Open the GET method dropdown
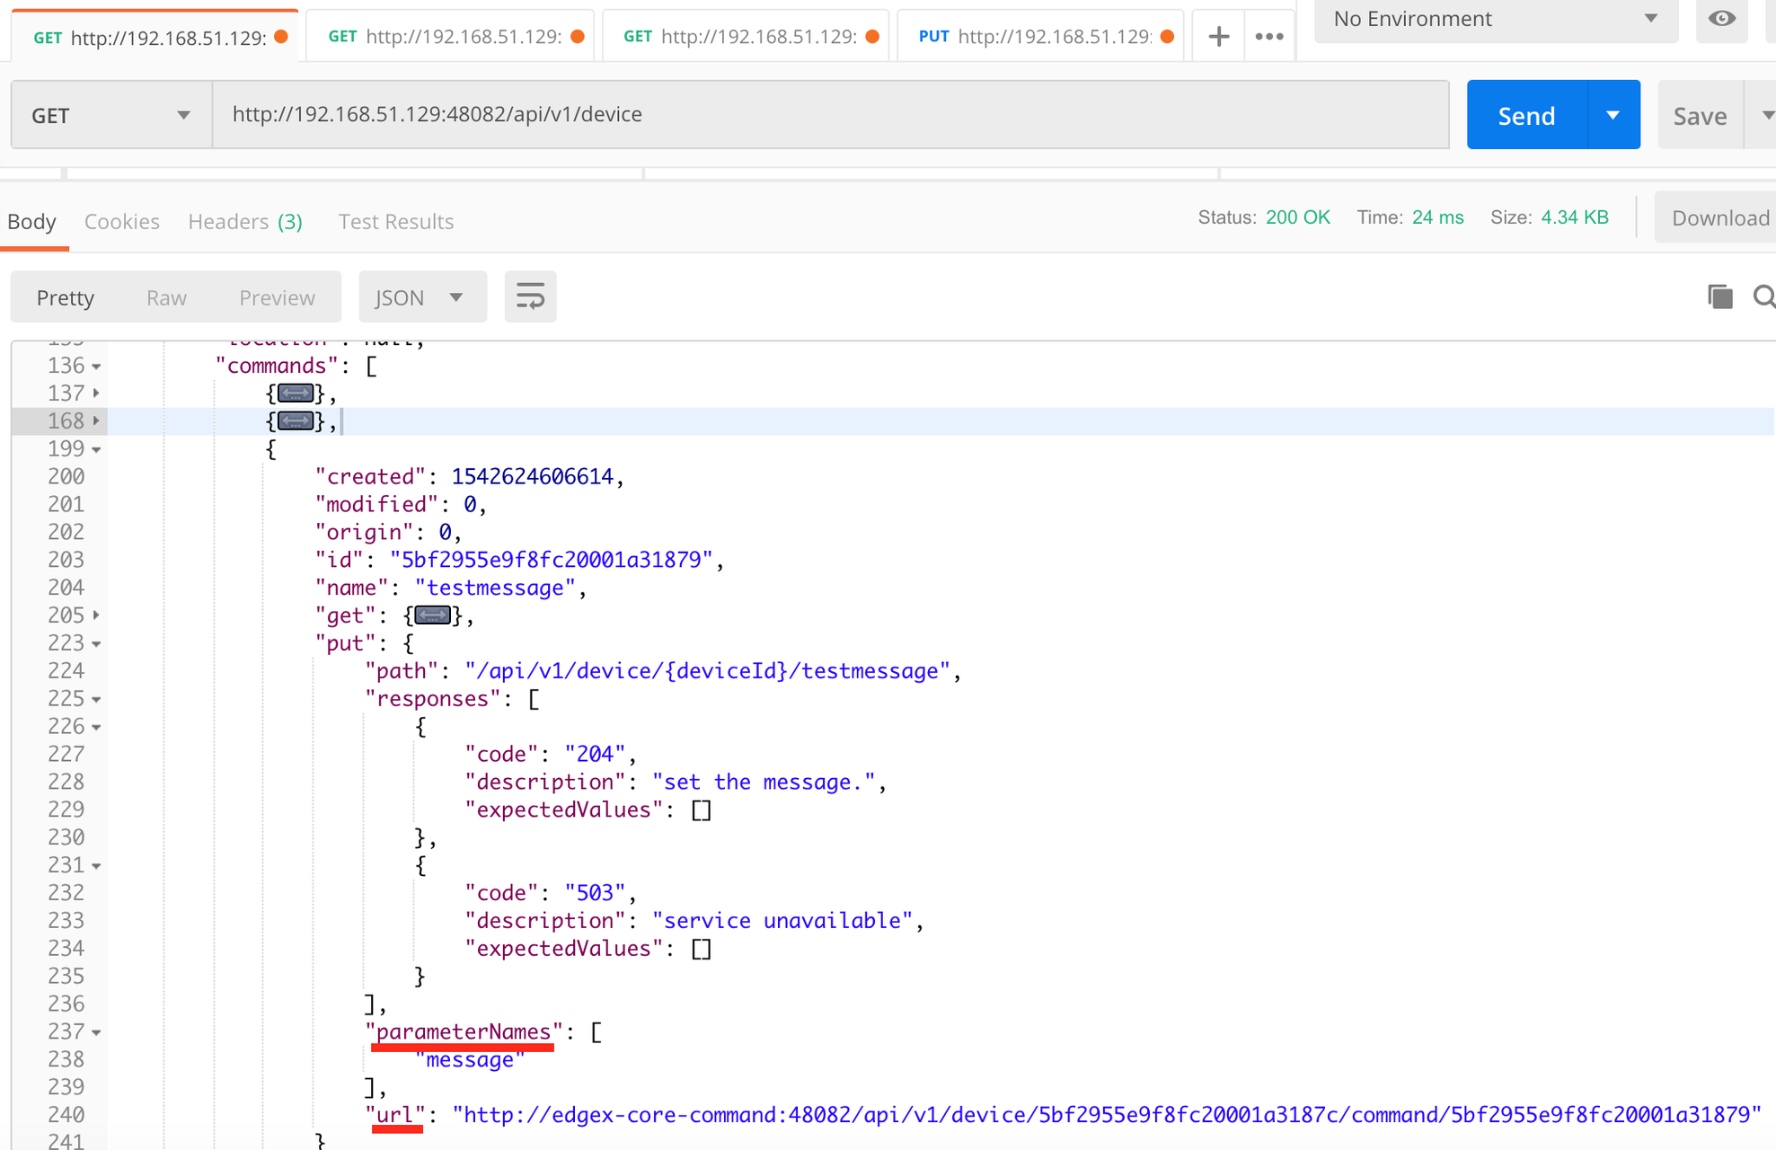Viewport: 1776px width, 1150px height. tap(111, 115)
